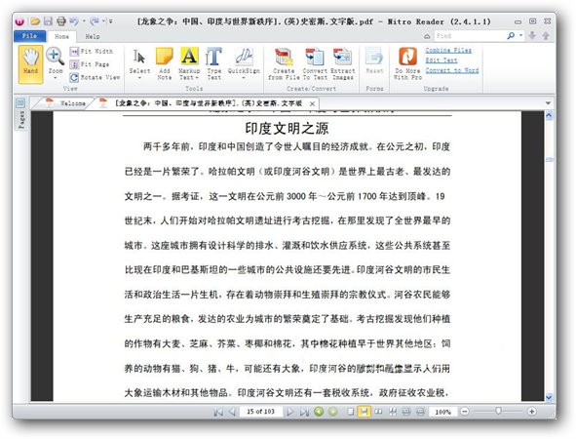Open the undo history dropdown arrow
This screenshot has width=576, height=439.
pyautogui.click(x=84, y=20)
